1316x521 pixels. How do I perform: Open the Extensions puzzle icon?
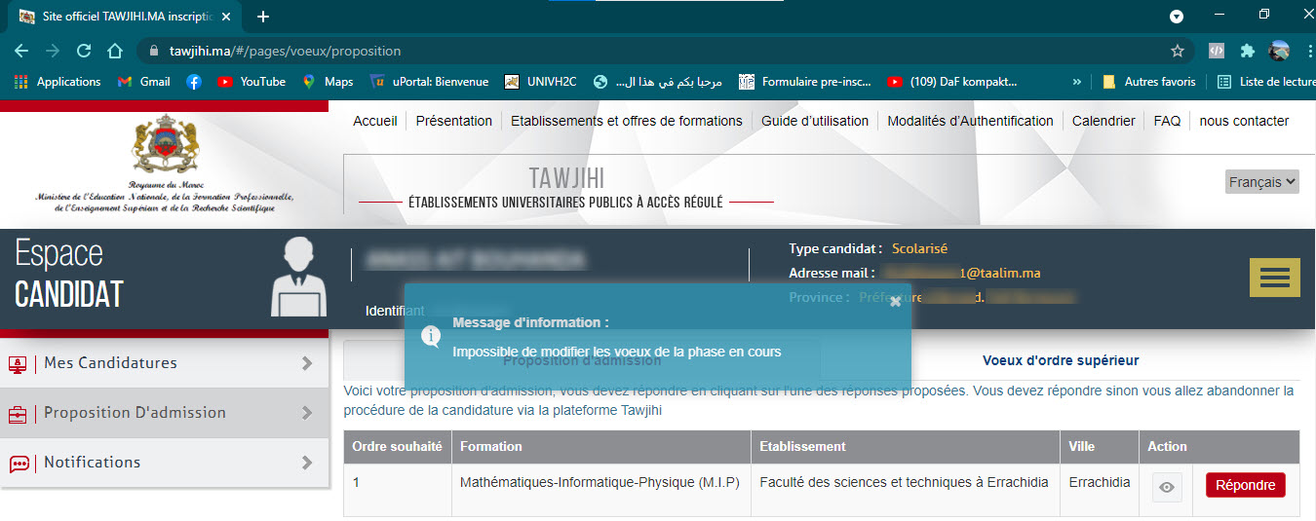click(x=1247, y=51)
